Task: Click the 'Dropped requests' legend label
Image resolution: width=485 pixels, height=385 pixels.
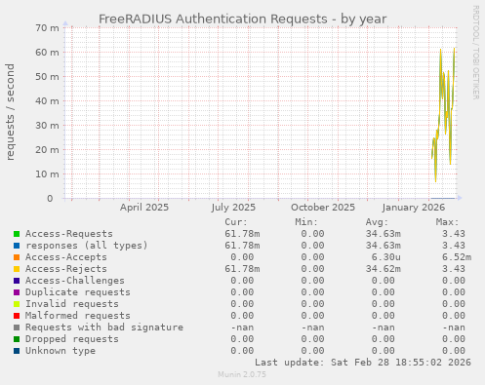Action: click(x=72, y=339)
